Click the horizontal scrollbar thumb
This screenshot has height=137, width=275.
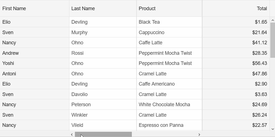[103, 134]
